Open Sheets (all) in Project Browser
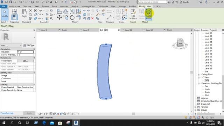The height and width of the screenshot is (126, 224). [205, 104]
